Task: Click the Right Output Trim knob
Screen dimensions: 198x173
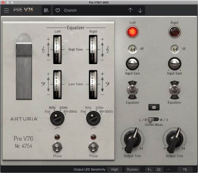Action: point(175,140)
